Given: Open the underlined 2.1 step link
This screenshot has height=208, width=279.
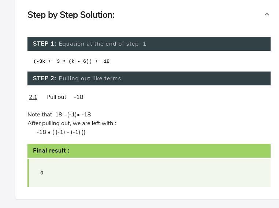Looking at the screenshot, I should click(x=33, y=97).
